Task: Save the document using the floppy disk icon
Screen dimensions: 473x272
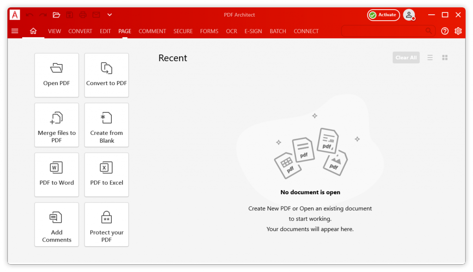Action: click(x=70, y=14)
